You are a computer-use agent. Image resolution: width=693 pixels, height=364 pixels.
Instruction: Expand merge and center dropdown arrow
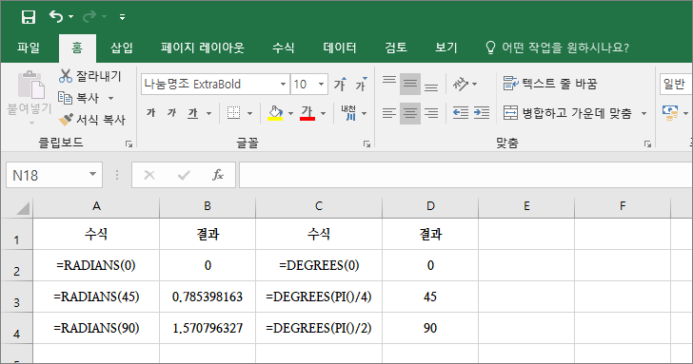click(643, 113)
